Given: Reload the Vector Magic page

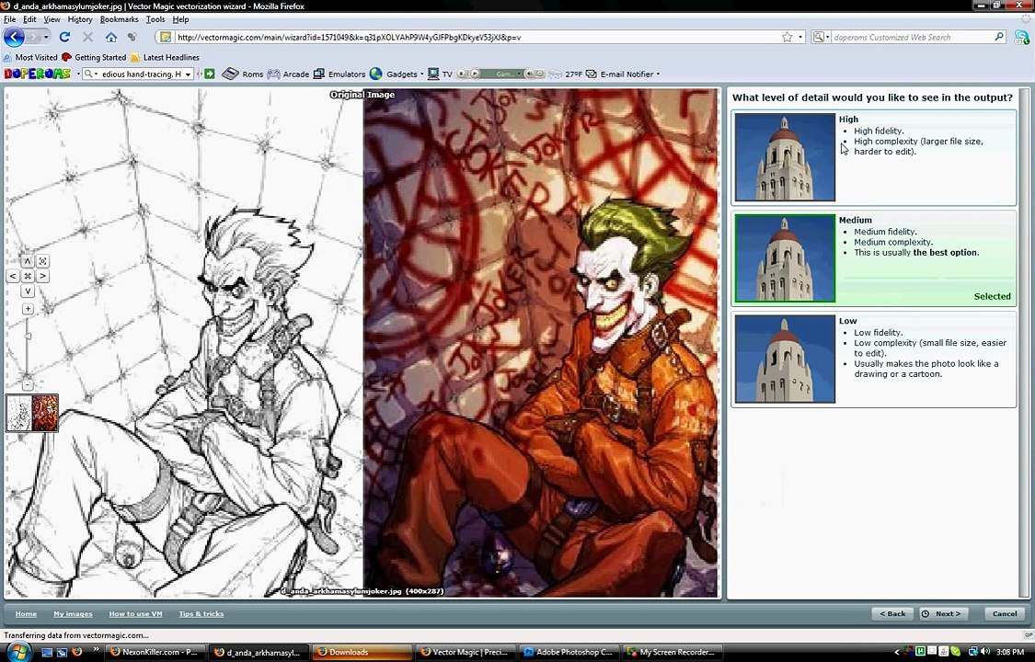Looking at the screenshot, I should (x=64, y=37).
